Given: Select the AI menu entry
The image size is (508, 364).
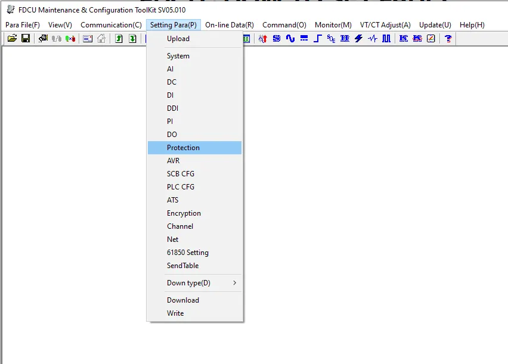Looking at the screenshot, I should [x=195, y=69].
